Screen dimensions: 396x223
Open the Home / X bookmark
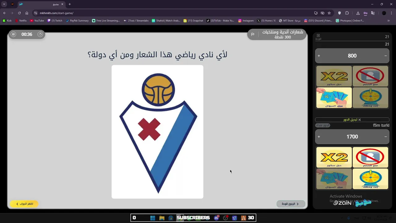tap(266, 21)
